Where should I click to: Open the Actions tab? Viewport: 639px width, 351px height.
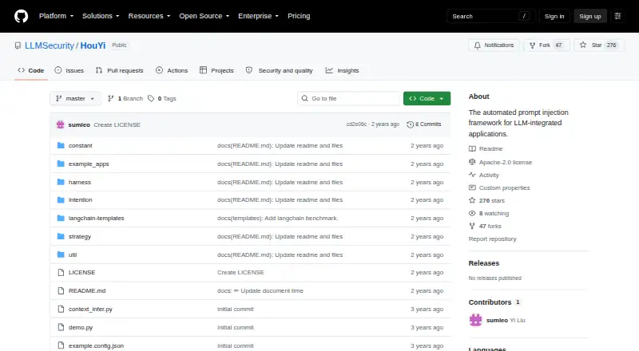(172, 70)
